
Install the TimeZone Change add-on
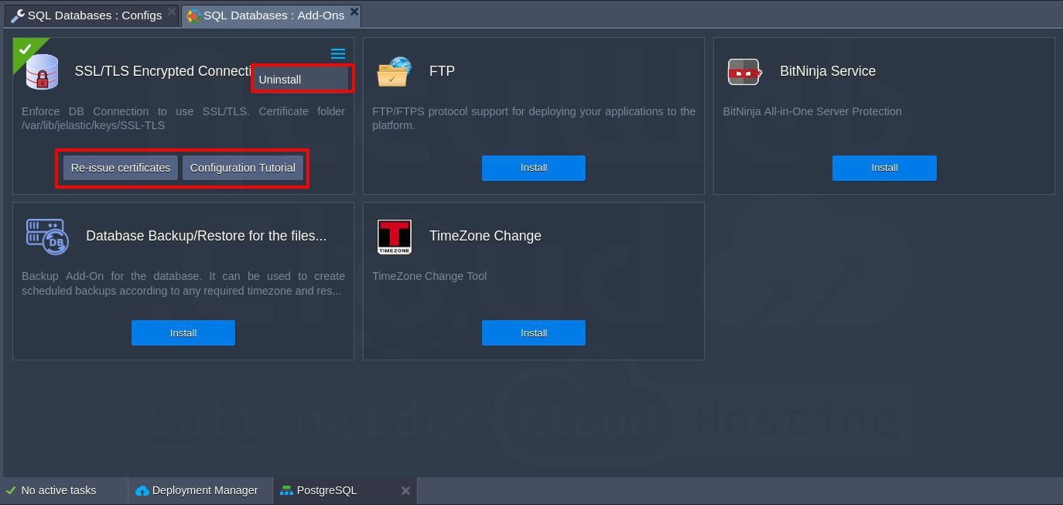(x=533, y=333)
